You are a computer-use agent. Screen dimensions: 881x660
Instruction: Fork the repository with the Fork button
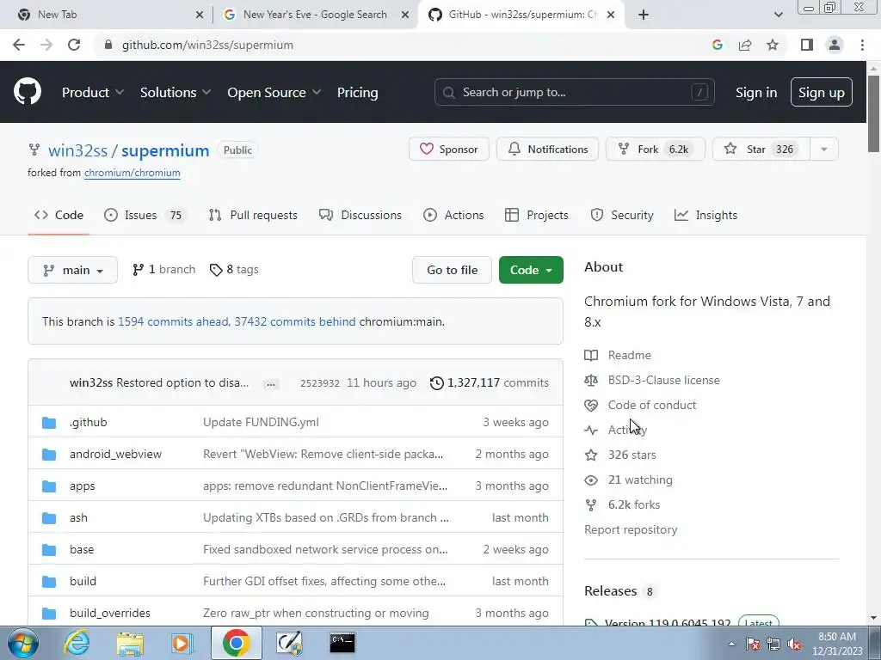pyautogui.click(x=655, y=150)
